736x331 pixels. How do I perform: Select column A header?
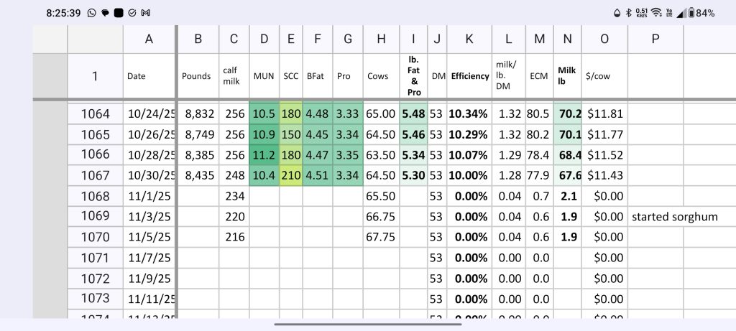(x=149, y=39)
